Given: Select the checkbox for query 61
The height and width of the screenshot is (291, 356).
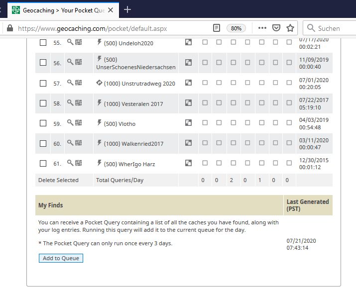Looking at the screenshot, I should [x=43, y=163].
